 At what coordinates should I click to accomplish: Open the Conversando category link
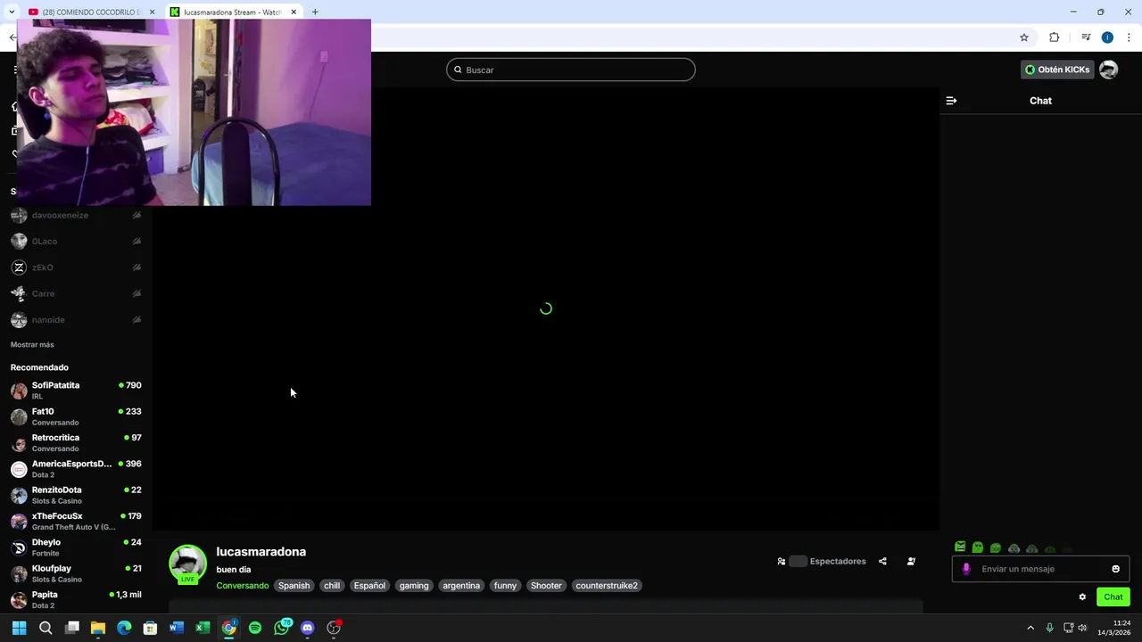click(x=242, y=586)
